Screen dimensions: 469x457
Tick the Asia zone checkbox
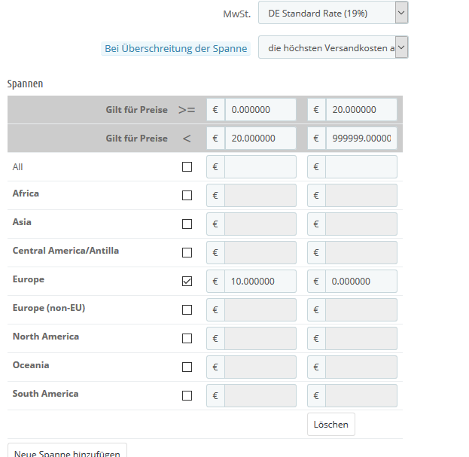pyautogui.click(x=187, y=224)
